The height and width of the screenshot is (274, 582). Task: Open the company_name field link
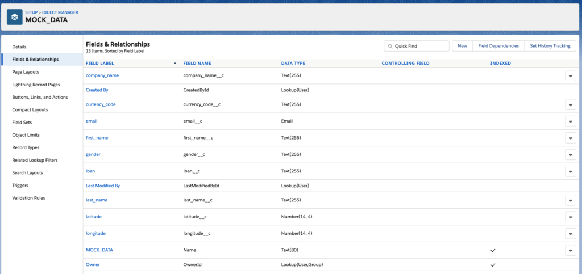click(x=102, y=75)
